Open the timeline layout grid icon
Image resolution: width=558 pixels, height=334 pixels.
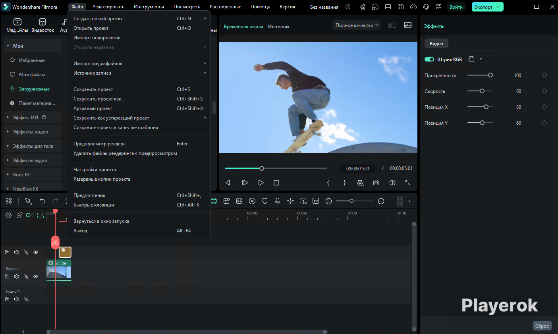point(9,201)
